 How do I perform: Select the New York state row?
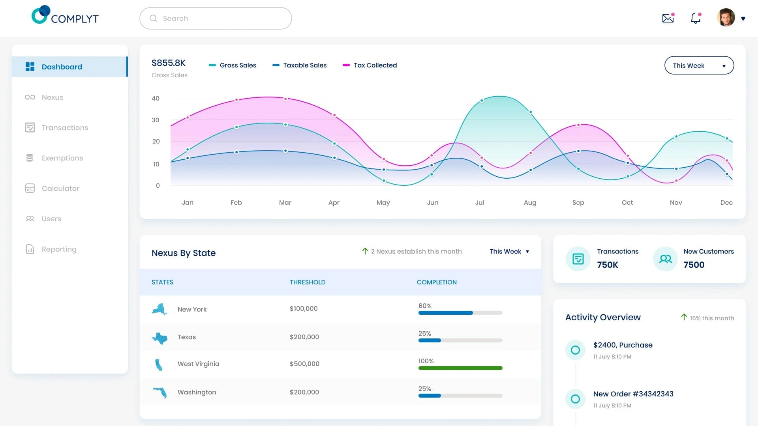[x=192, y=310]
